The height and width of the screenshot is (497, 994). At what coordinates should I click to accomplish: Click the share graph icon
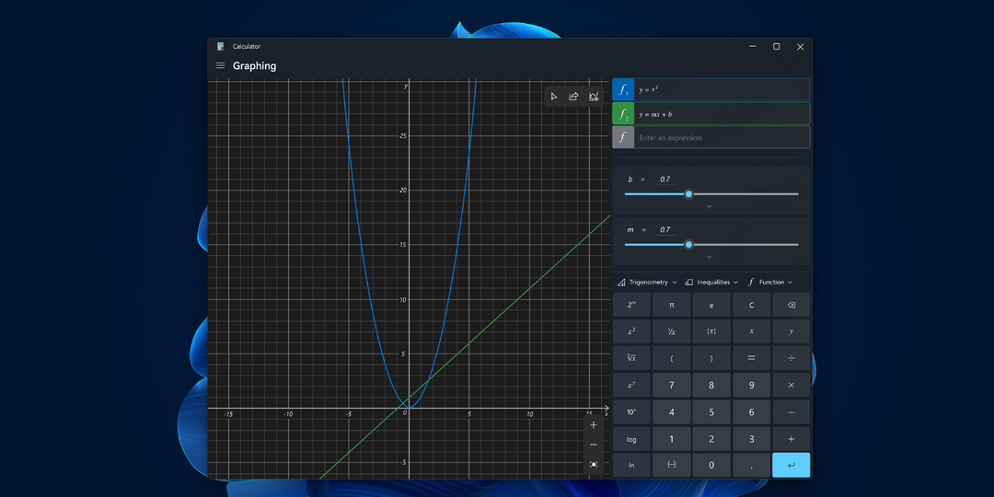[x=573, y=97]
